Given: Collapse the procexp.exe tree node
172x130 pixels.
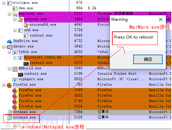Looking at the screenshot, I should pos(15,19).
